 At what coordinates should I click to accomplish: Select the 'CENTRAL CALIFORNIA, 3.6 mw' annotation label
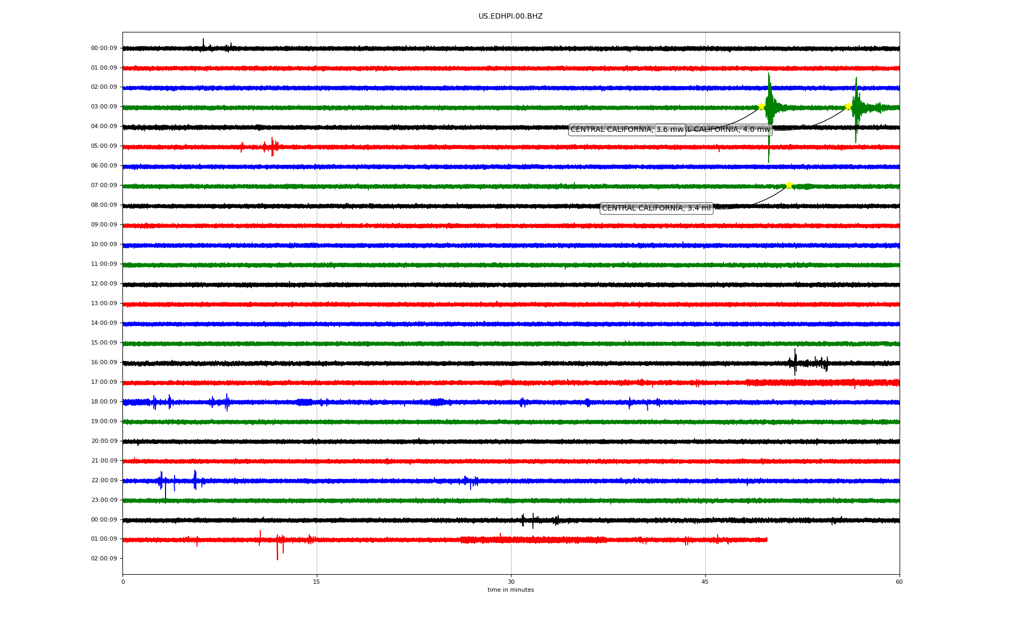(x=612, y=130)
